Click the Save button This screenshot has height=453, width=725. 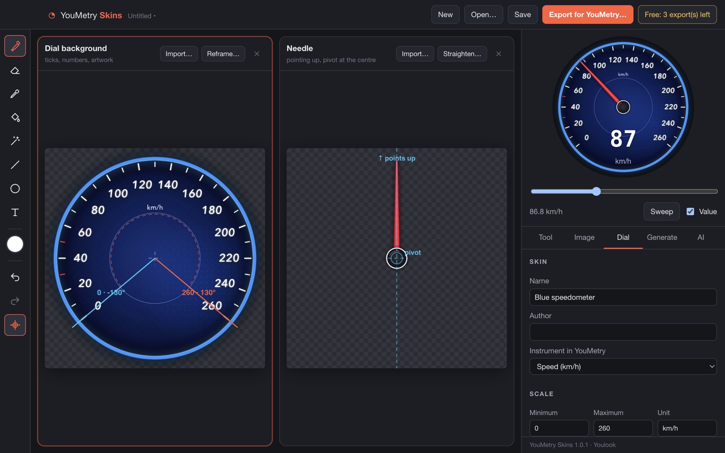(522, 14)
